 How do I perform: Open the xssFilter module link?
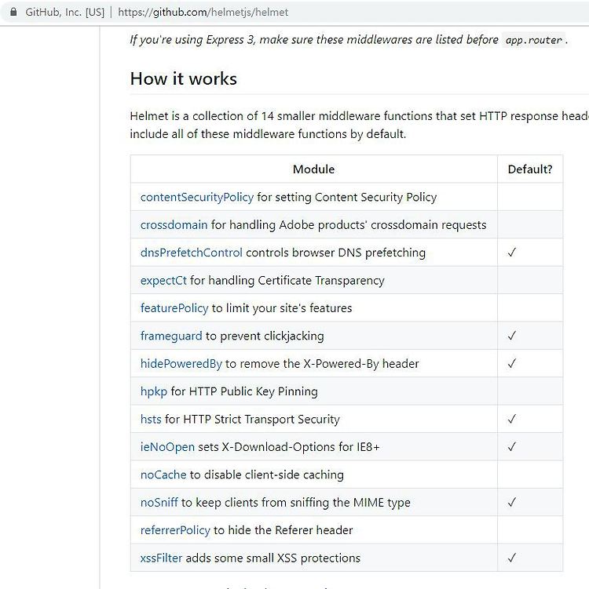tap(161, 558)
